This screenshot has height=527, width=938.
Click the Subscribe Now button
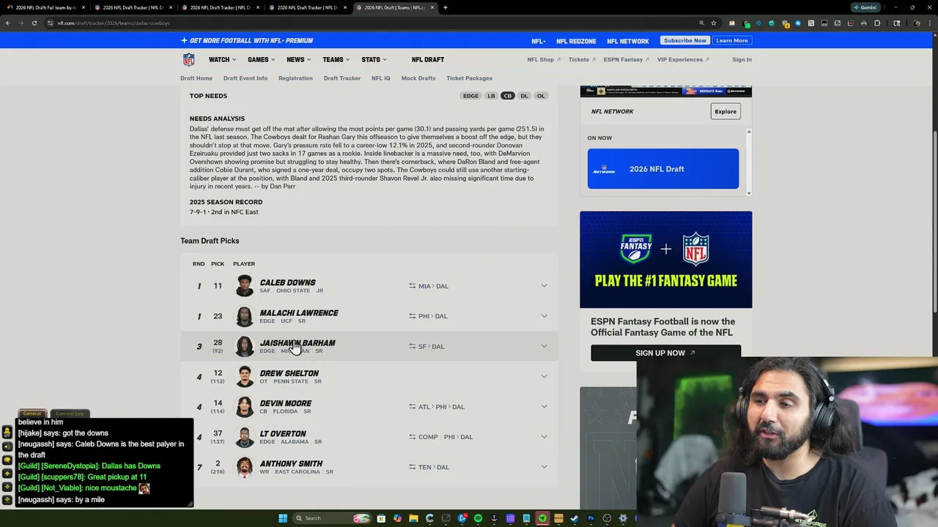coord(685,41)
